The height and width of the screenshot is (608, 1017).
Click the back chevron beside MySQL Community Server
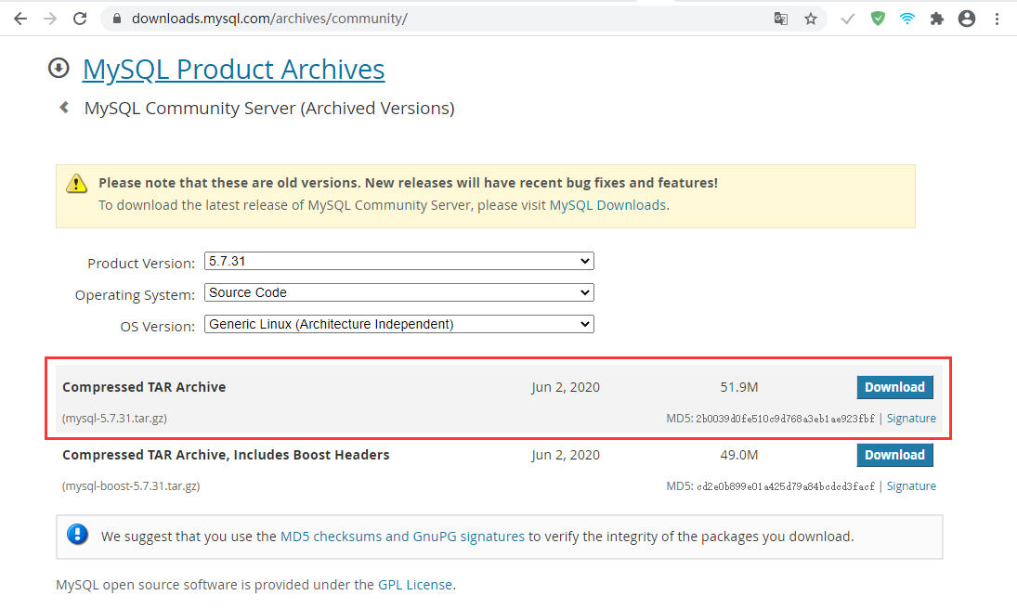pos(64,108)
